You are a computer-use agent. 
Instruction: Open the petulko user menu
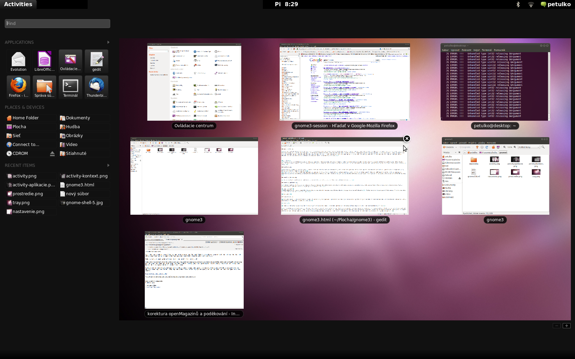[x=555, y=4]
